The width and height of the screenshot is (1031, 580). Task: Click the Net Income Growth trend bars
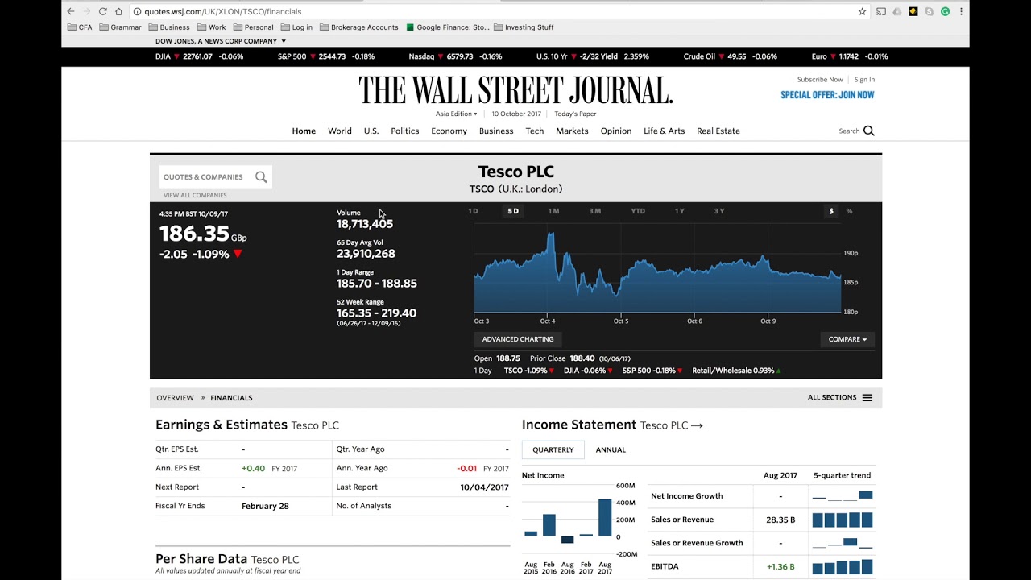[842, 496]
